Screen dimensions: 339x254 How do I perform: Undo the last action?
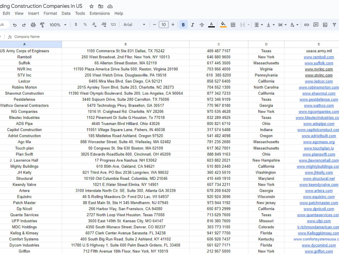pyautogui.click(x=15, y=25)
